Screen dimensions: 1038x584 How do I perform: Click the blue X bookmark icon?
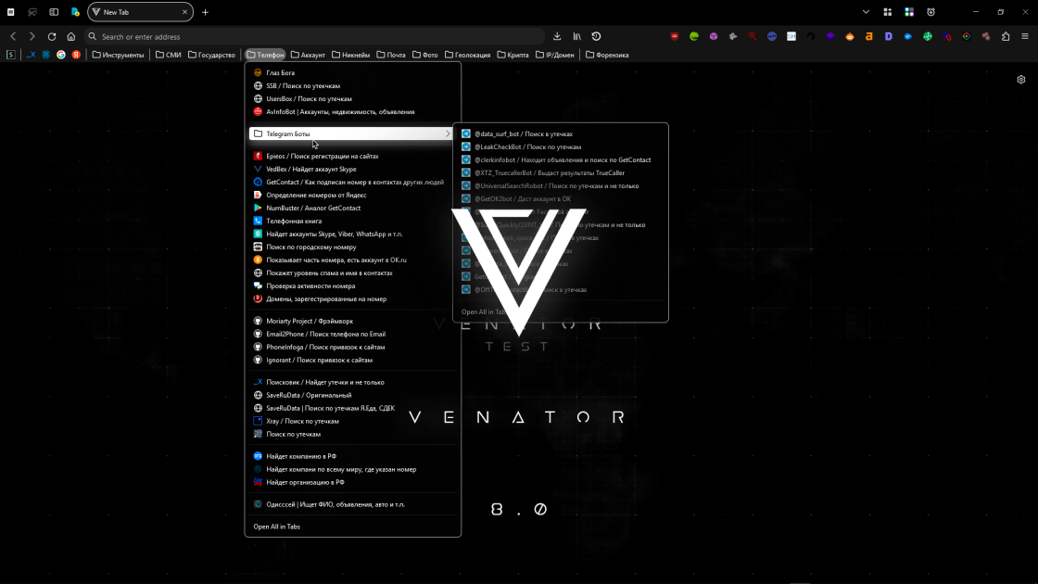[31, 55]
